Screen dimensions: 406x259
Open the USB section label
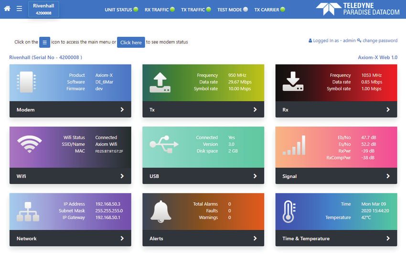pyautogui.click(x=154, y=176)
